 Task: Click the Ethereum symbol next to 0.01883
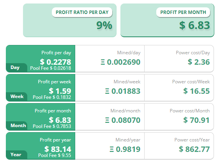coord(107,91)
